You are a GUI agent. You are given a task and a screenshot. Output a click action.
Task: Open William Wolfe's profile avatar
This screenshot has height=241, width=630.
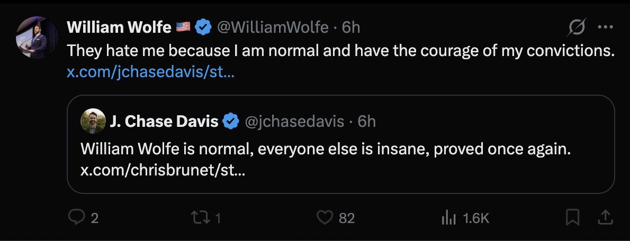pos(37,38)
